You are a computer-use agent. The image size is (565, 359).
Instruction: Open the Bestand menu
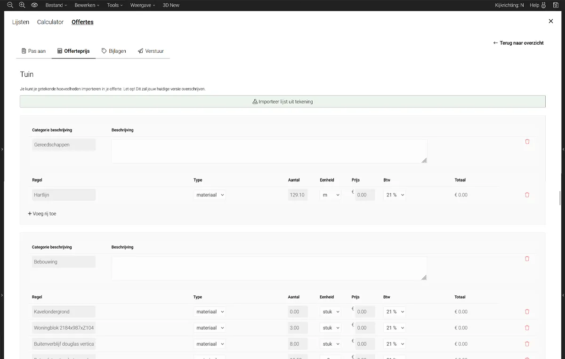(56, 5)
